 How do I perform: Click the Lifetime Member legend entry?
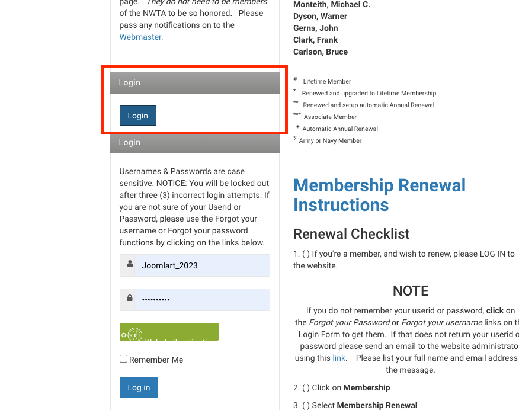pos(326,81)
